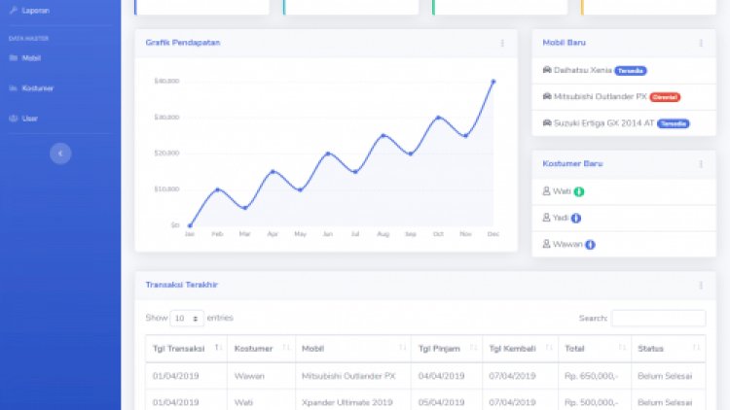Image resolution: width=730 pixels, height=410 pixels.
Task: Click Tersedia badge next to Suzuki Ertiga
Action: pos(674,123)
